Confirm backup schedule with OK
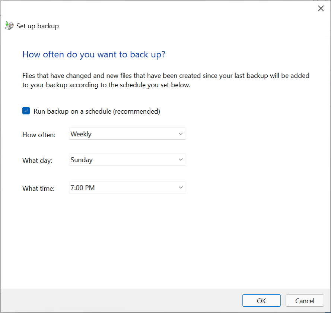 pos(261,300)
